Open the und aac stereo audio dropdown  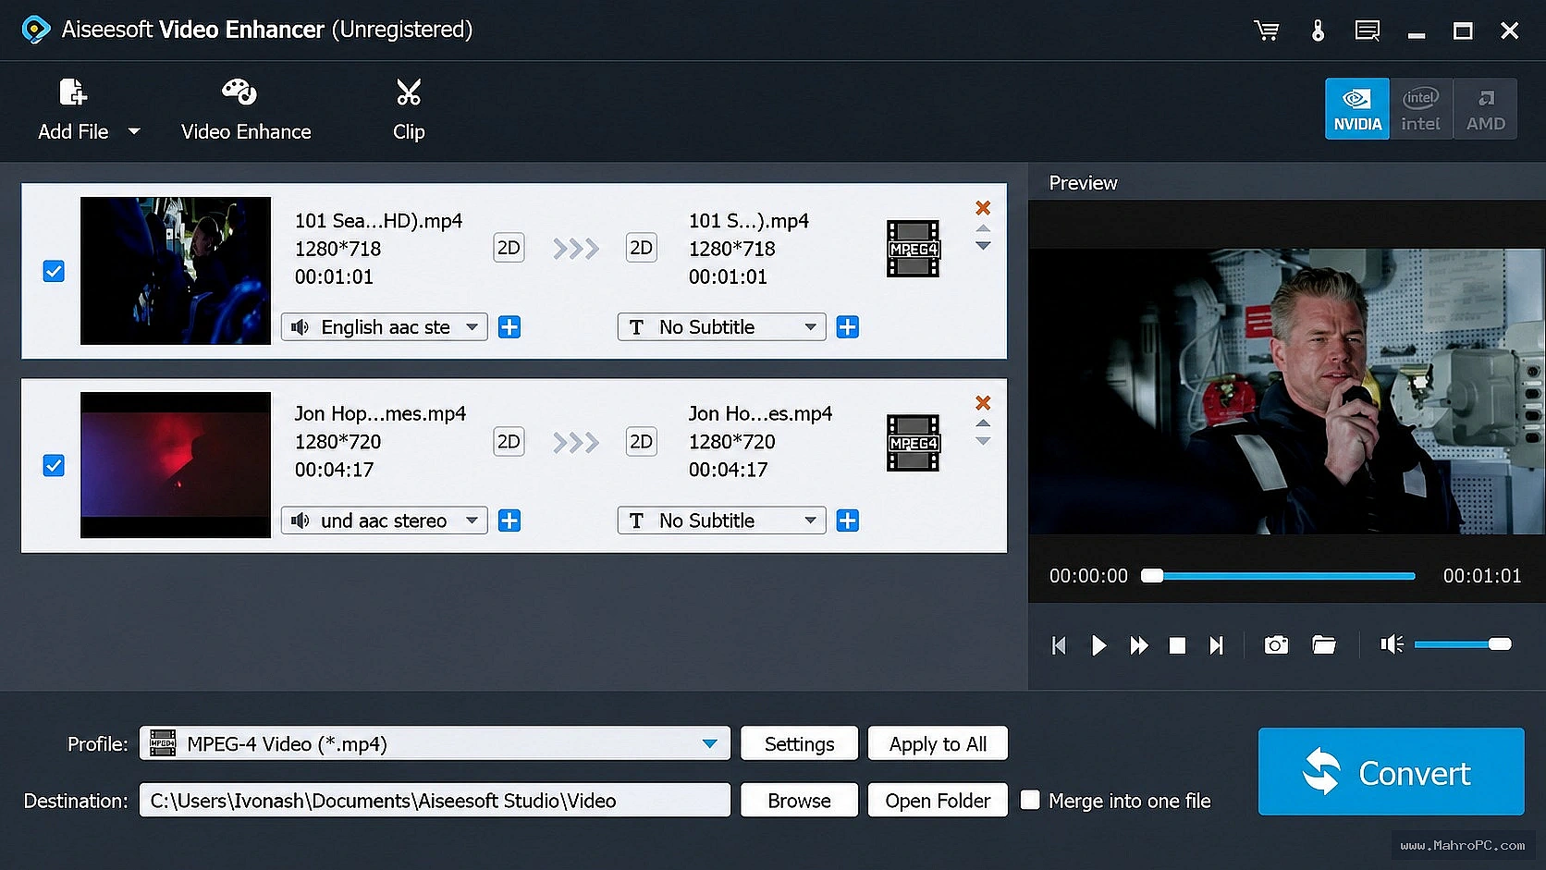[x=384, y=521]
